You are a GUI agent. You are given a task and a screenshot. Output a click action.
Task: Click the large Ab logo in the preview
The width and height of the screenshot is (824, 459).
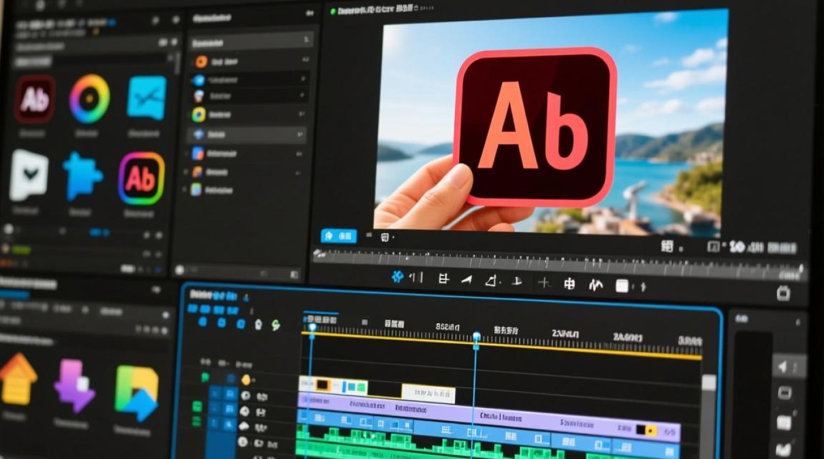point(536,127)
